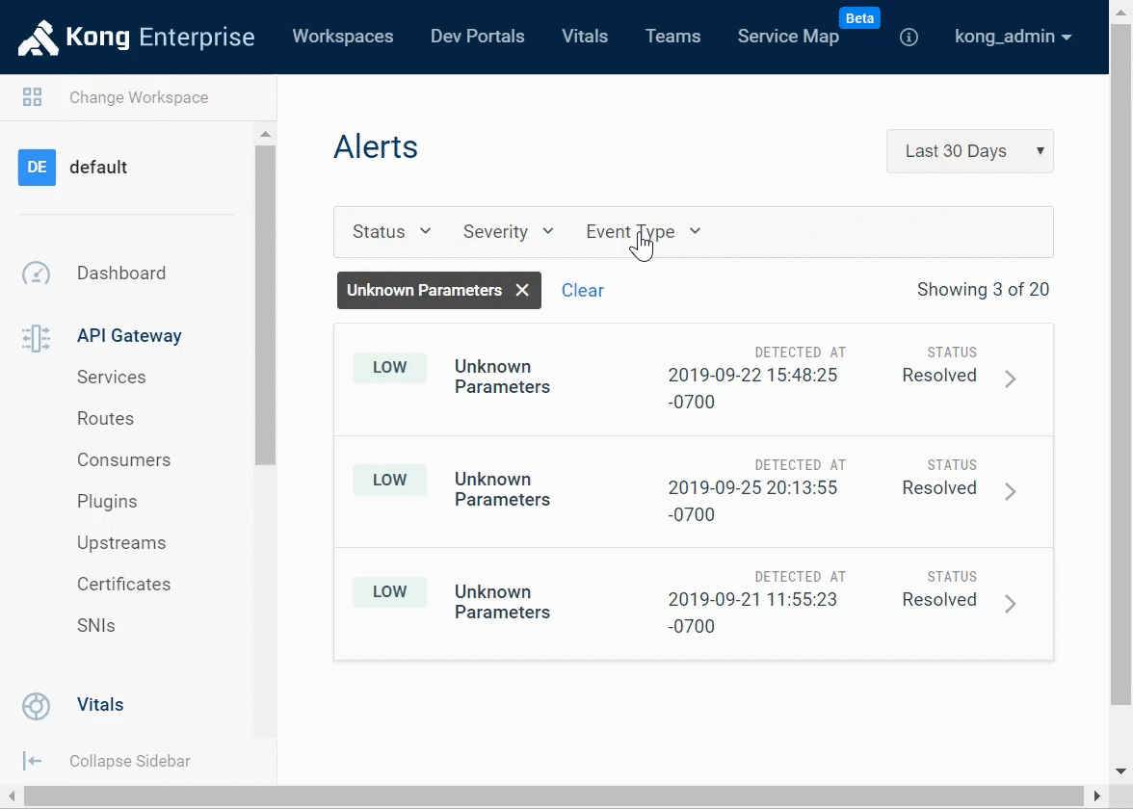Click the Showing 3 of 20 text
This screenshot has width=1133, height=809.
point(983,290)
